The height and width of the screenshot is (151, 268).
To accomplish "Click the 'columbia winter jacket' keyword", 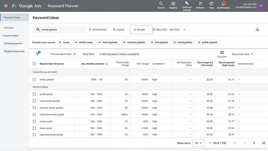I will [x=51, y=135].
